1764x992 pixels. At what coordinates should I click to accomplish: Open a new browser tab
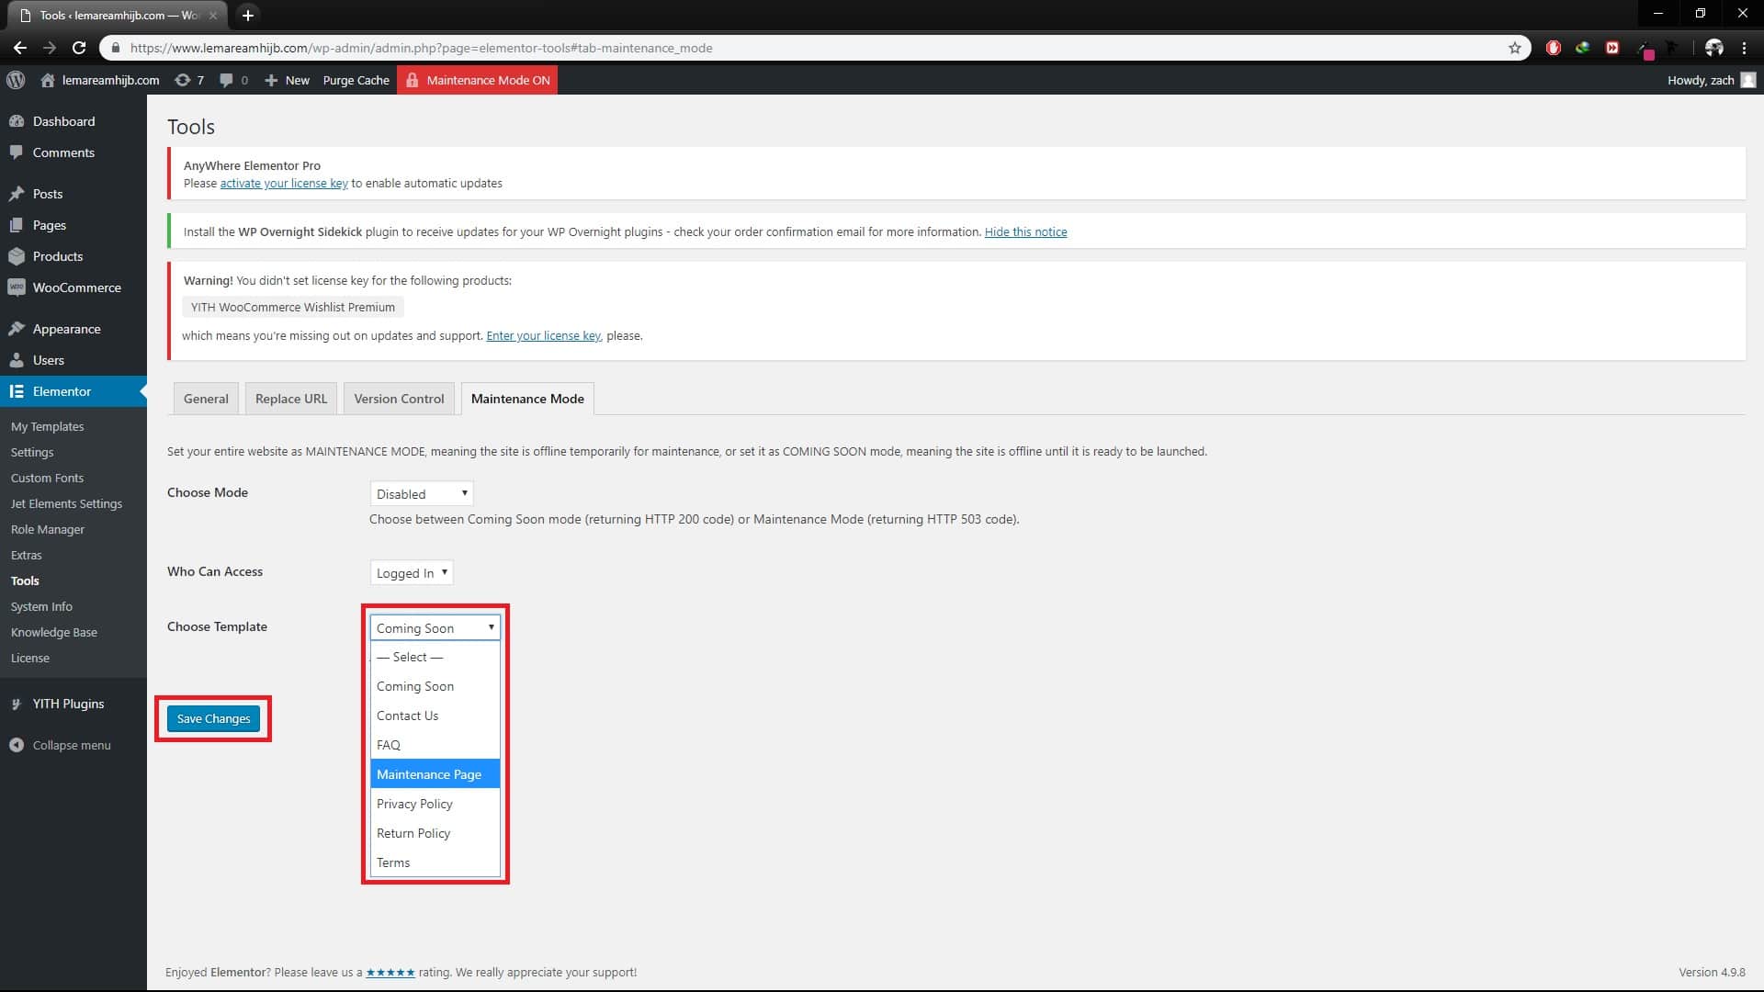(247, 15)
